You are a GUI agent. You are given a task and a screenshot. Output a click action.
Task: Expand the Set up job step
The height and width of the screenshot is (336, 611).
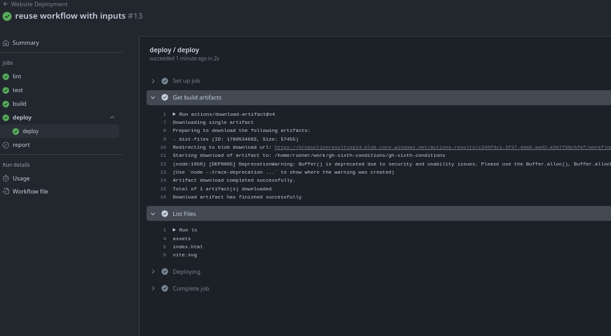pyautogui.click(x=153, y=81)
